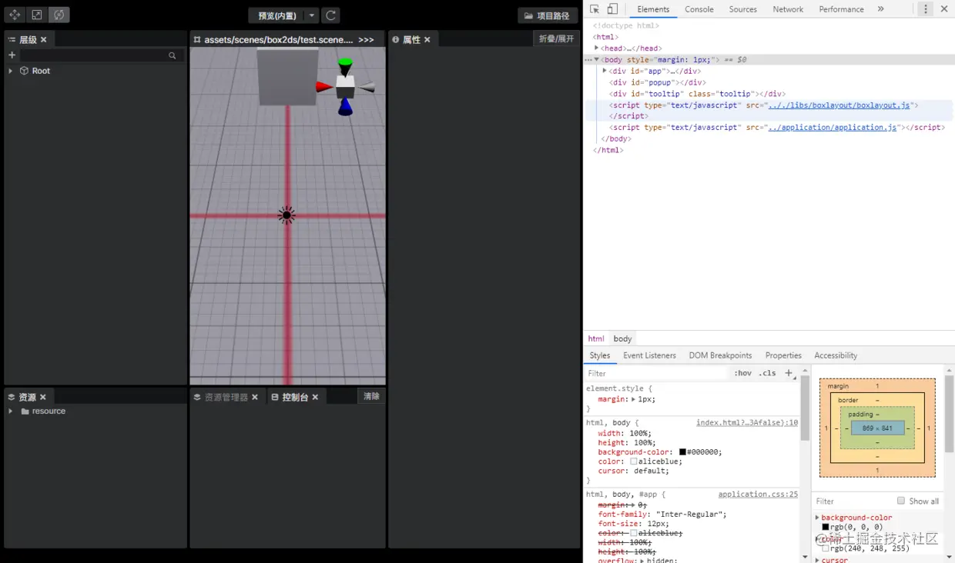This screenshot has width=955, height=563.
Task: Click the red X axis cone of gizmo
Action: [x=323, y=87]
